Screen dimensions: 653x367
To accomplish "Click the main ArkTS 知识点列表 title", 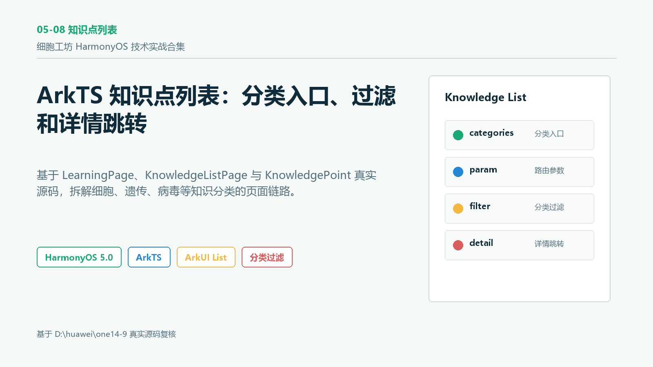I will 216,110.
